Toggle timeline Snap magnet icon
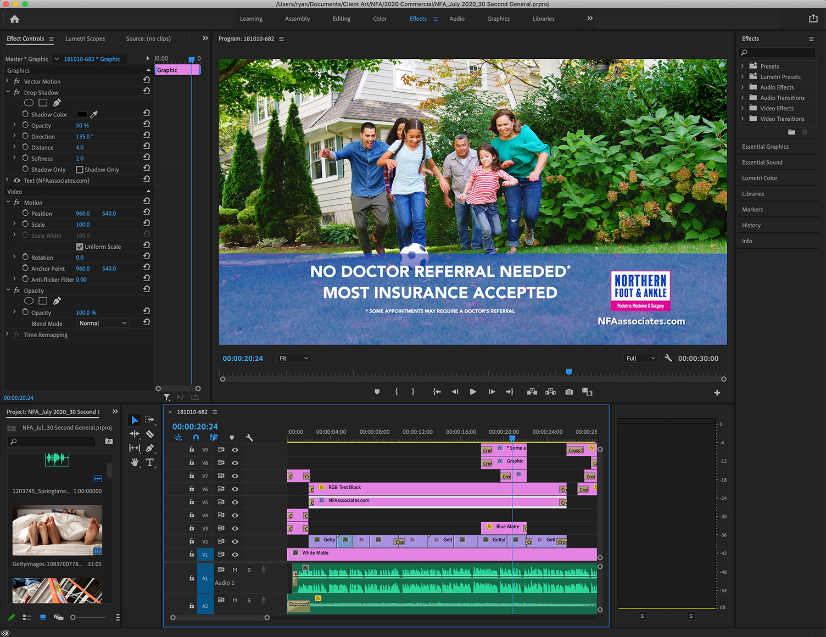826x637 pixels. pyautogui.click(x=196, y=438)
